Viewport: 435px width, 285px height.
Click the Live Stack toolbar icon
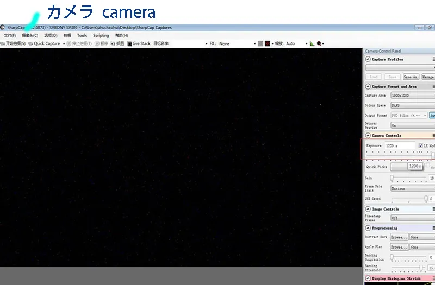(130, 43)
